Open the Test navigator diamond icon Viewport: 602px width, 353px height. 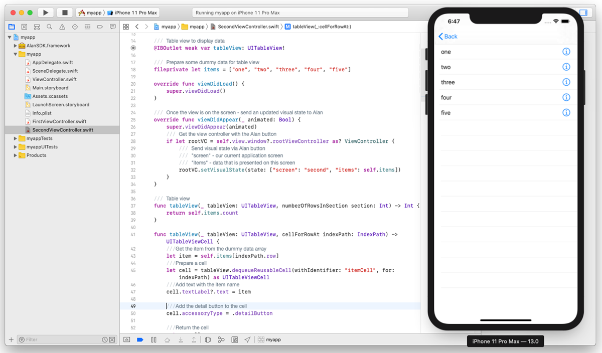tap(73, 27)
